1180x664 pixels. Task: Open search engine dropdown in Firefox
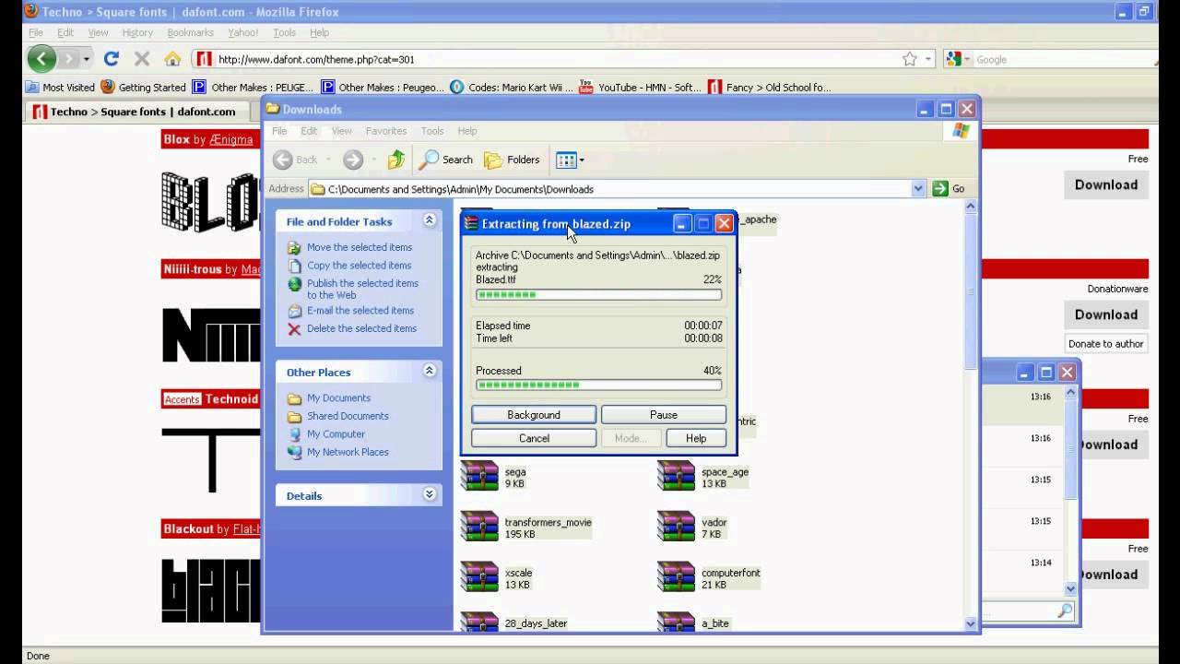click(956, 59)
